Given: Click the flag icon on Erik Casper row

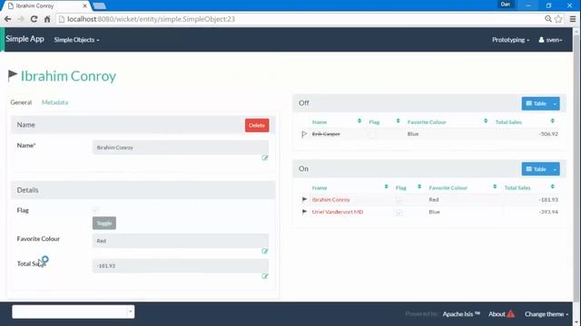Looking at the screenshot, I should click(x=304, y=134).
